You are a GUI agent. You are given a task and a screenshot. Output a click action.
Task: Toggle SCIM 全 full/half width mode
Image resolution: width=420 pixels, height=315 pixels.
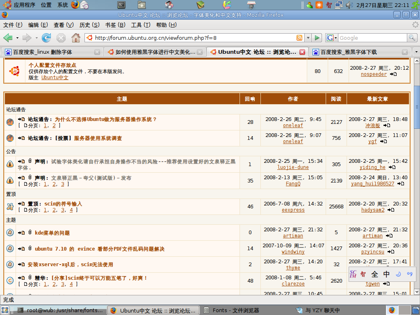(x=374, y=274)
